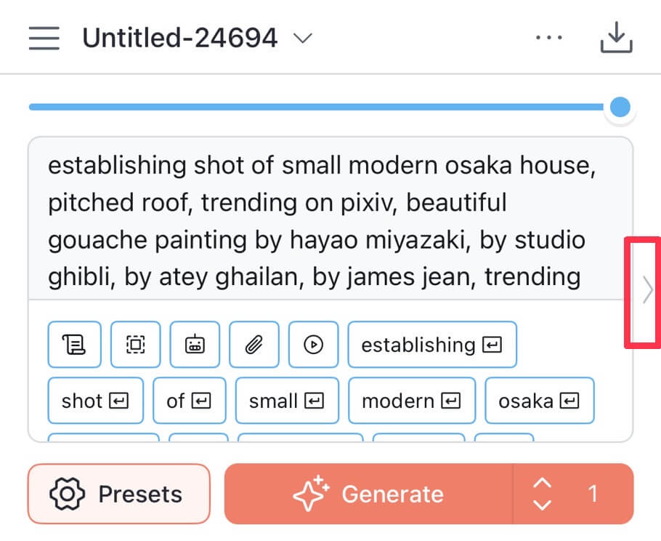661x541 pixels.
Task: Click the download icon
Action: pyautogui.click(x=616, y=38)
